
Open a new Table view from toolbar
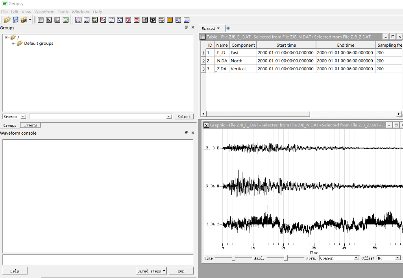(x=41, y=20)
